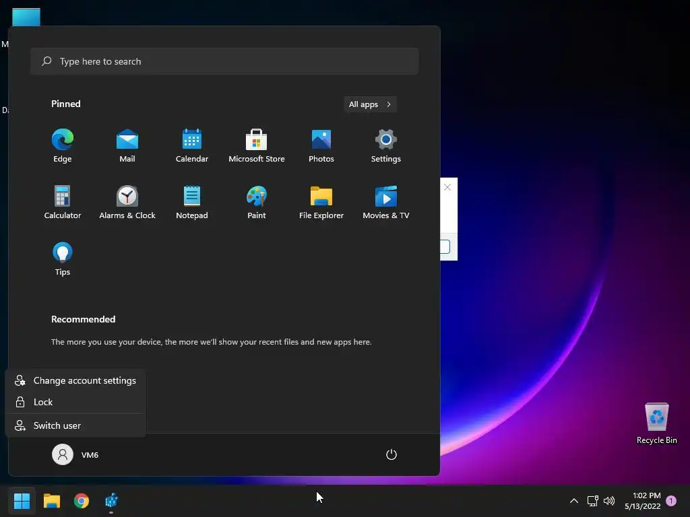
Task: Open the notification badge with count 1
Action: coord(671,501)
